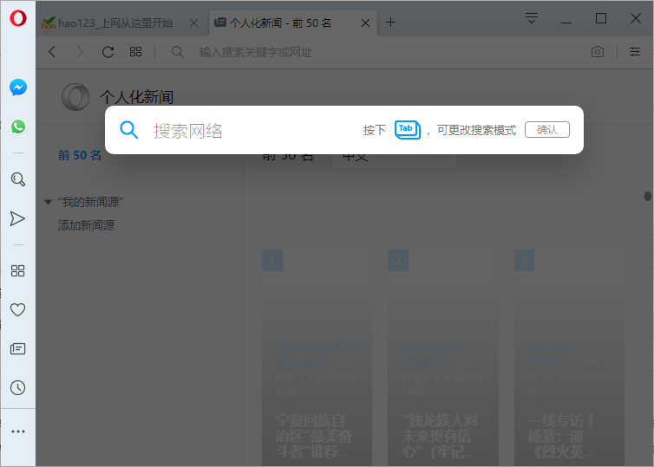Switch to the hao123 tab

[114, 23]
